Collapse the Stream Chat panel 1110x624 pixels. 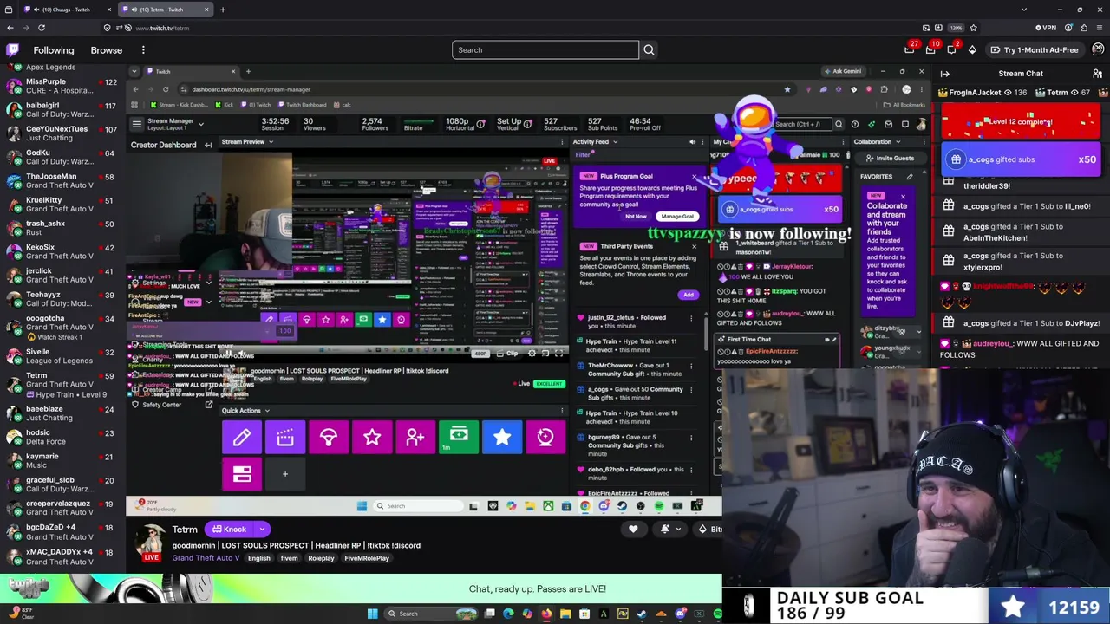(x=944, y=74)
